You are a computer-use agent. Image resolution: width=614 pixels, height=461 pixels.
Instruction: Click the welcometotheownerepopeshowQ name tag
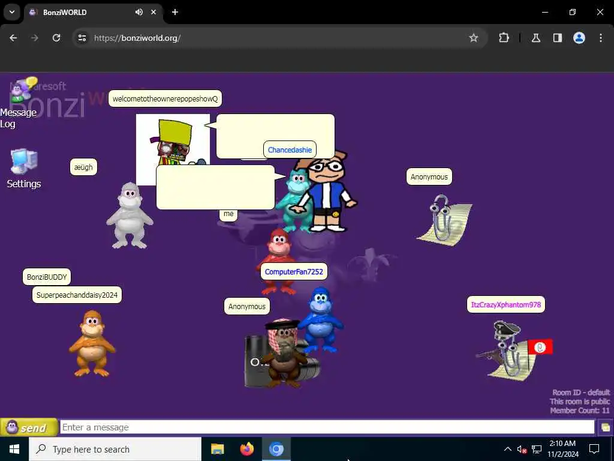tap(165, 98)
